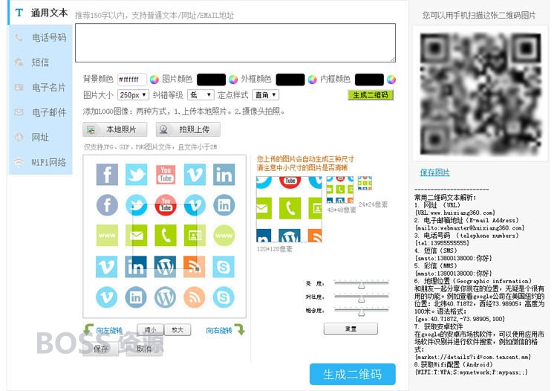557x391 pixels.
Task: Select the 短信 sidebar item
Action: click(41, 62)
